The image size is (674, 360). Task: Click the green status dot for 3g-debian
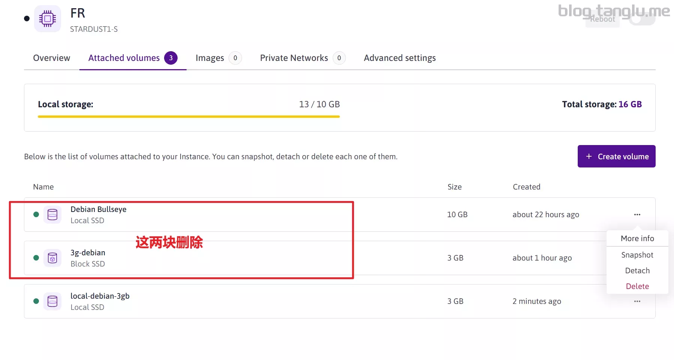pyautogui.click(x=36, y=258)
